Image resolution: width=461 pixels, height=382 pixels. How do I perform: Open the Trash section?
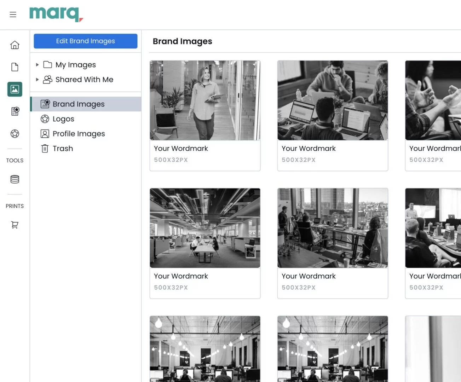tap(63, 148)
